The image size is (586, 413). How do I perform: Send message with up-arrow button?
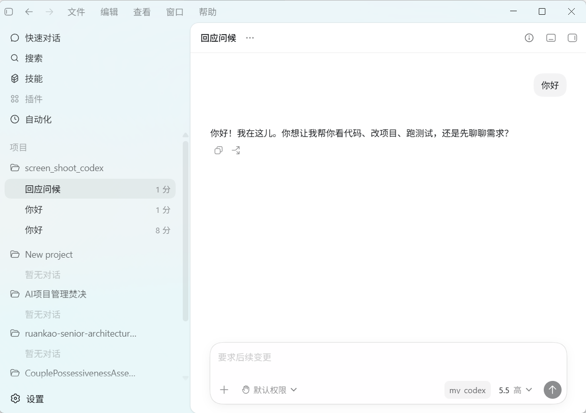(x=552, y=390)
